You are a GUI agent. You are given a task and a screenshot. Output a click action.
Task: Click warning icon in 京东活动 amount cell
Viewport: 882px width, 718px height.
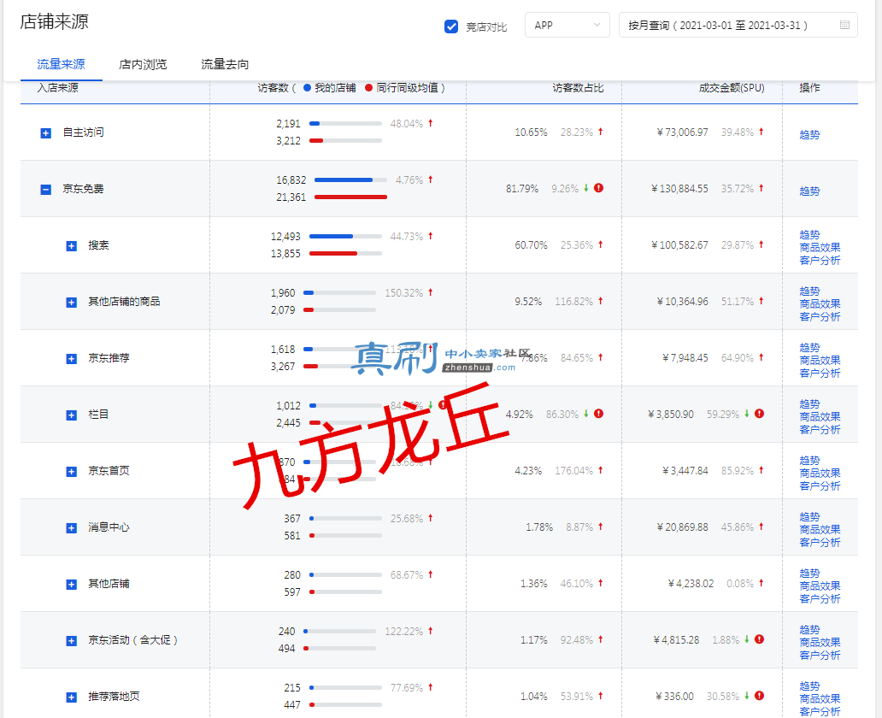(x=759, y=639)
